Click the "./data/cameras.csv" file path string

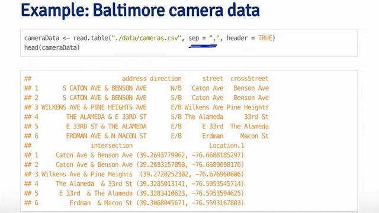pyautogui.click(x=146, y=38)
